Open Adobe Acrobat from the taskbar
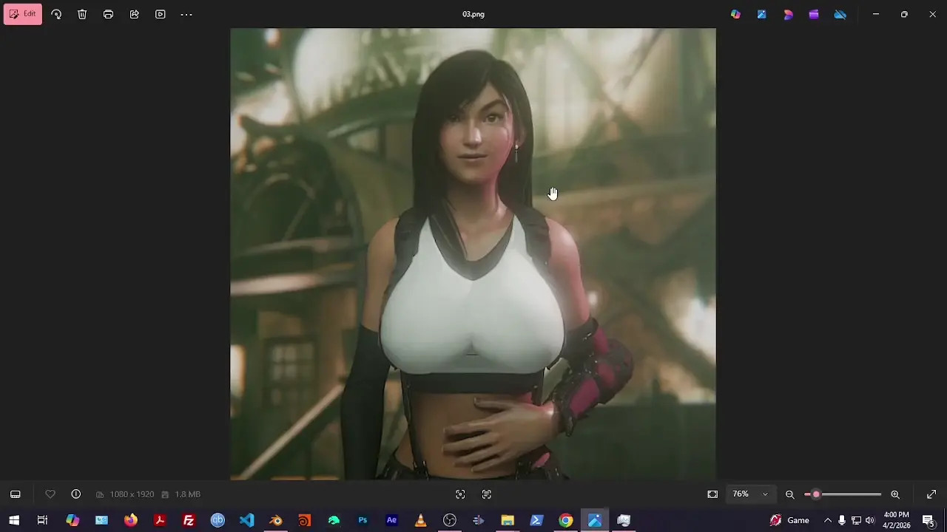 (159, 520)
